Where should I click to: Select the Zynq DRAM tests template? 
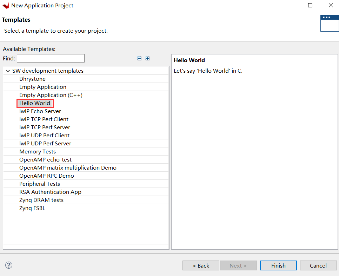pos(41,200)
